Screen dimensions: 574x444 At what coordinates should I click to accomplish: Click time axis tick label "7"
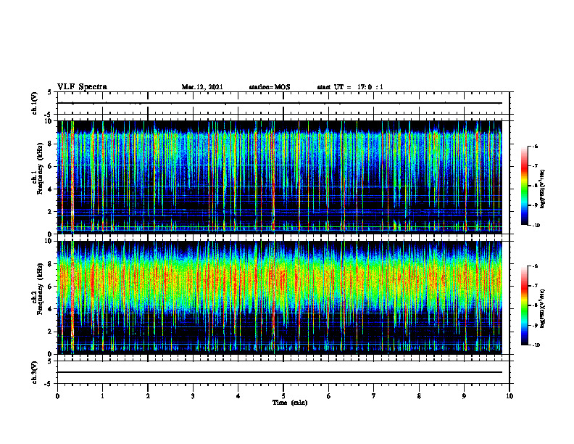point(374,396)
